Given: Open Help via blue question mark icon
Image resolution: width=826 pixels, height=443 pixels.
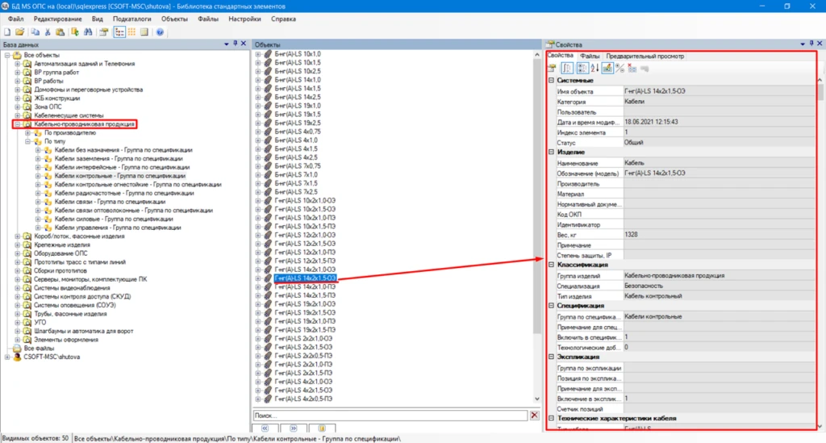Looking at the screenshot, I should click(160, 32).
